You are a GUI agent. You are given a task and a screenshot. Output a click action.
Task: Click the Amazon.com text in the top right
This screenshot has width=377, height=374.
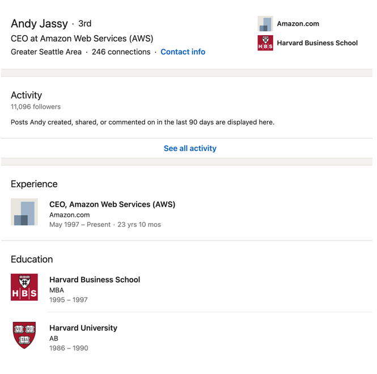[298, 24]
